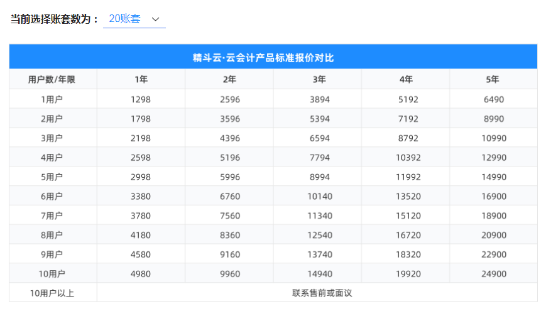Select price 6490 for 1用户 5年

point(494,99)
